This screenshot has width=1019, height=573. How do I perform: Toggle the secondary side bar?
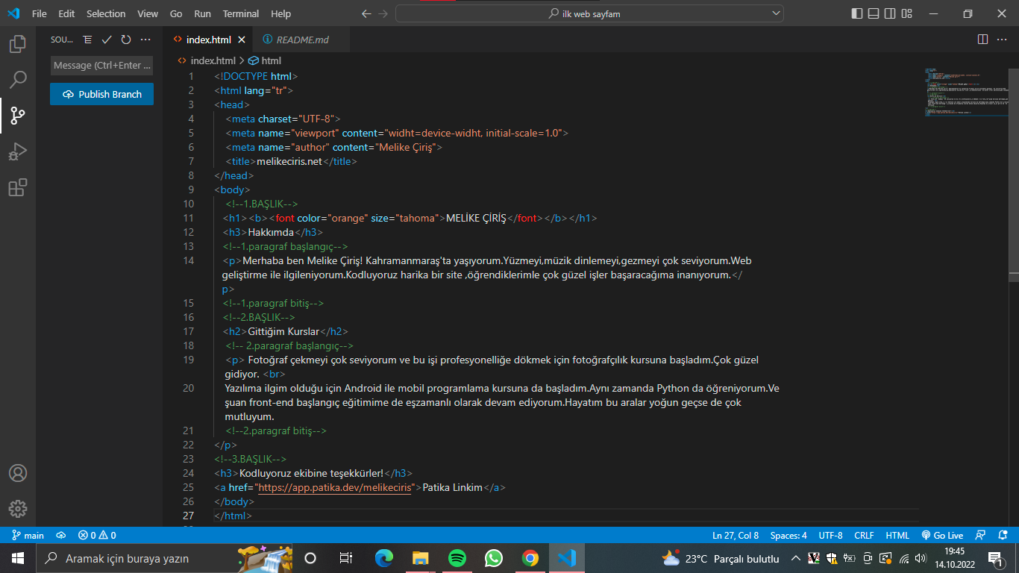(x=889, y=13)
